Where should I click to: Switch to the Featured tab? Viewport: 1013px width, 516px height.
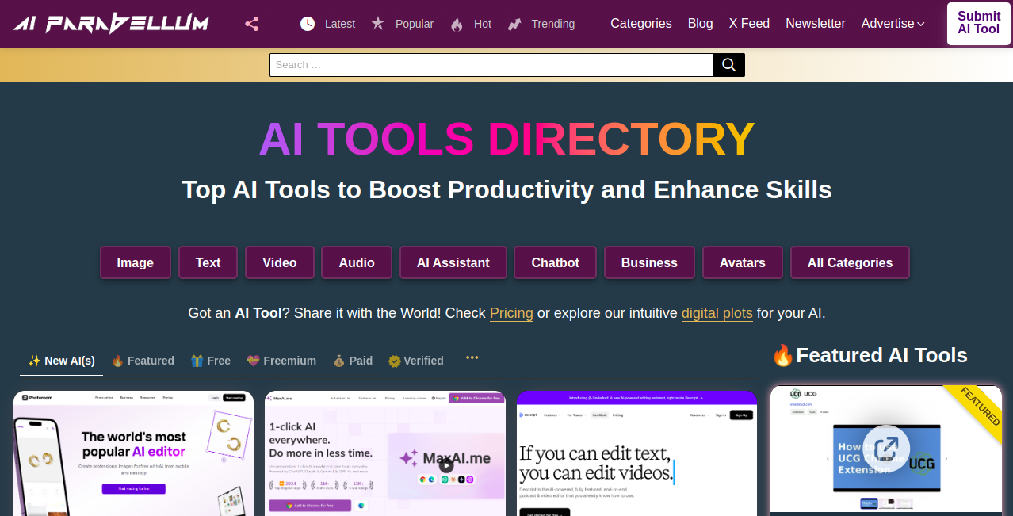click(143, 361)
